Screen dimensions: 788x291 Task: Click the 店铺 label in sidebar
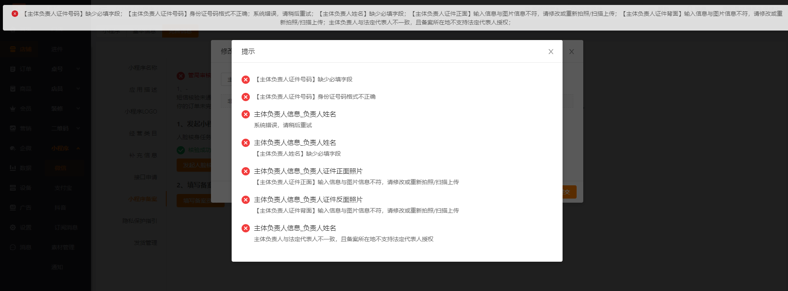[26, 49]
